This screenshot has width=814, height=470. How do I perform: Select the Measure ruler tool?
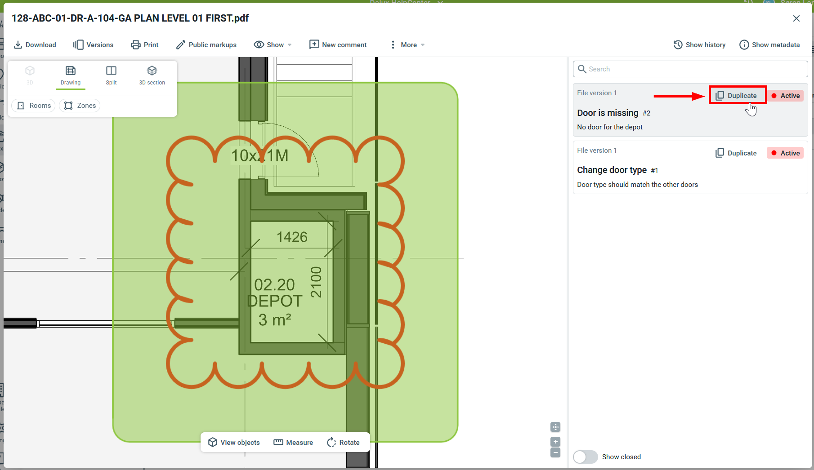point(293,443)
